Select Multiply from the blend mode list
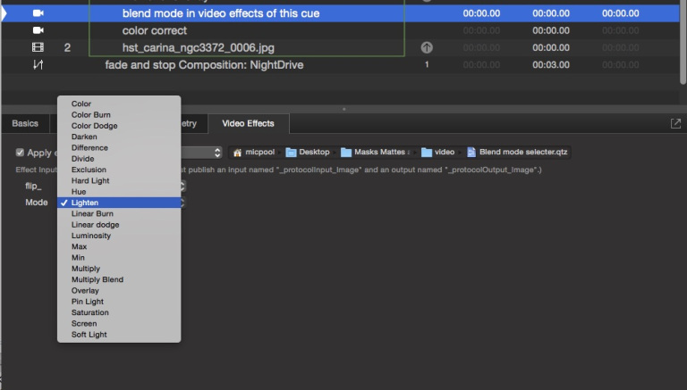The width and height of the screenshot is (687, 390). click(x=86, y=269)
